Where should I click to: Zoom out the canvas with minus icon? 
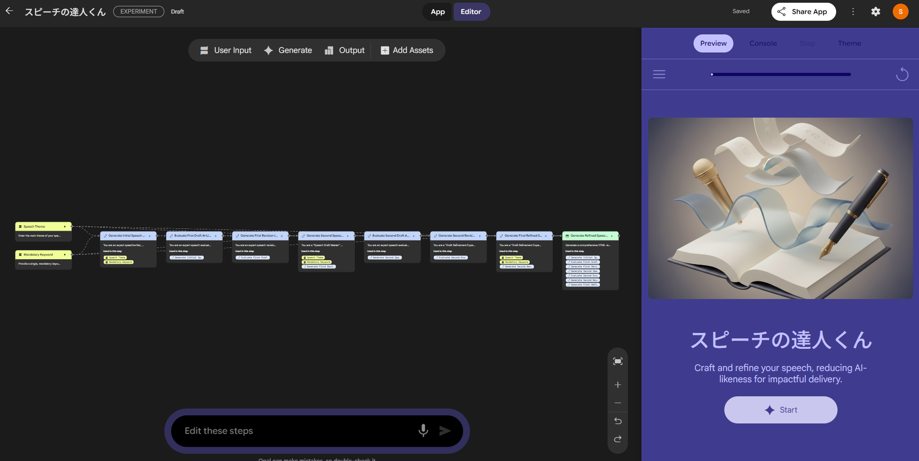[617, 403]
